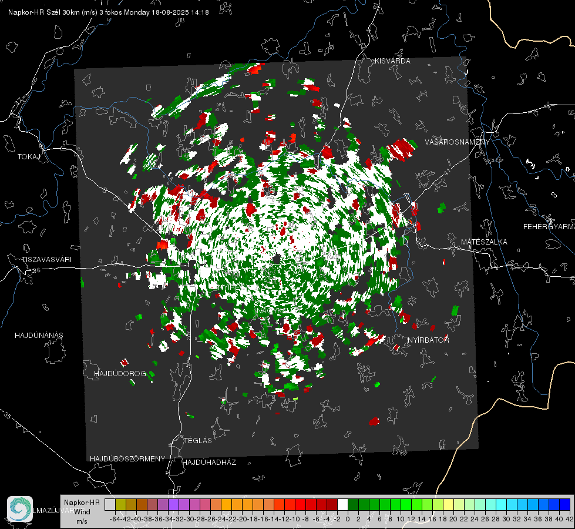Click the white zero-velocity legend swatch
Screen dimensions: 575x529
[342, 504]
